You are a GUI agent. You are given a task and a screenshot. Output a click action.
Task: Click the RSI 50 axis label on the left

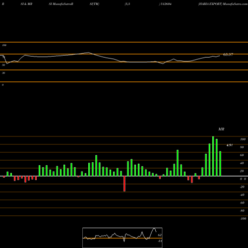coord(3,65)
